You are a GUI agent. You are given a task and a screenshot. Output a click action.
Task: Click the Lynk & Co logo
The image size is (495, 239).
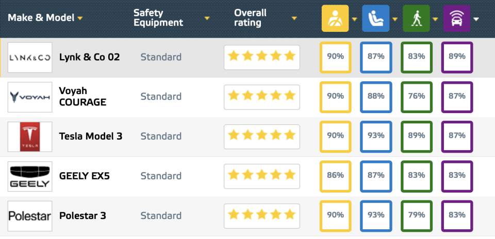click(30, 57)
